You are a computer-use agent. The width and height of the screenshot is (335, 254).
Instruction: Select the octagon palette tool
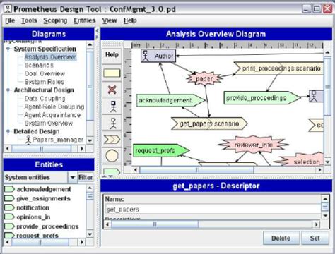(112, 156)
